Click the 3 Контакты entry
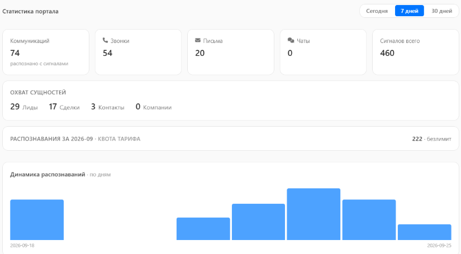The height and width of the screenshot is (254, 461). pos(108,107)
